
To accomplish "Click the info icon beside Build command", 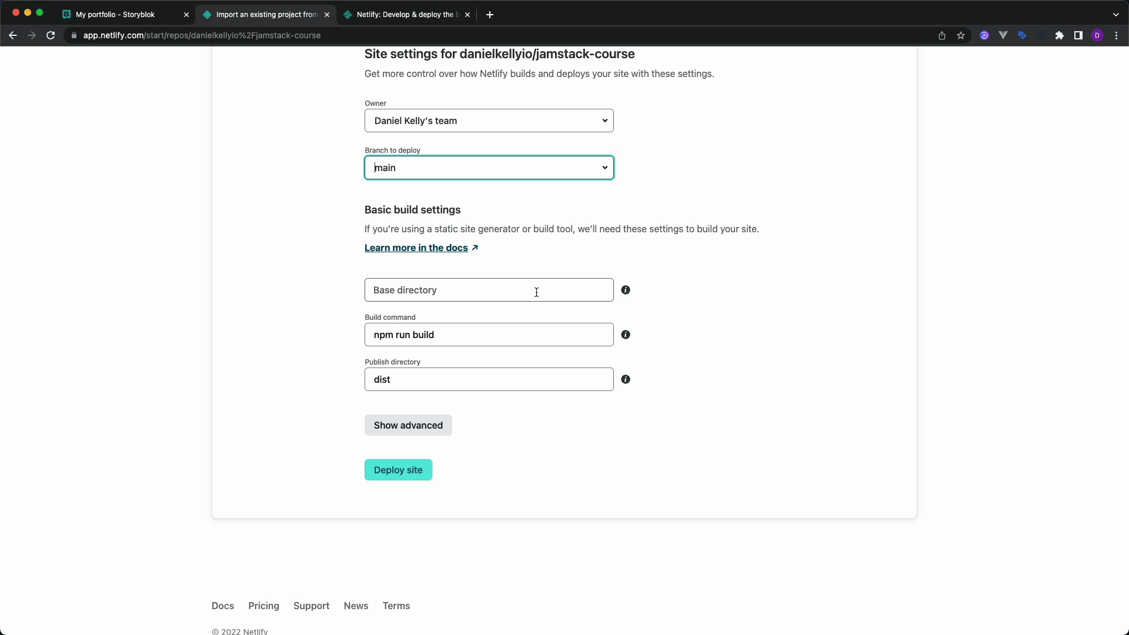I will click(626, 335).
